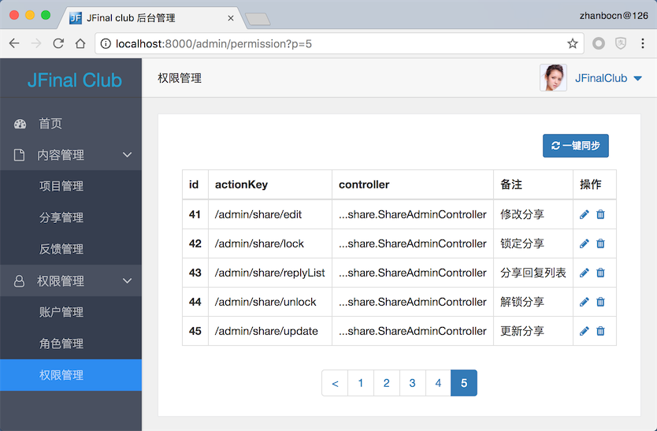Select the active 权限管理 submenu item
657x431 pixels.
71,375
